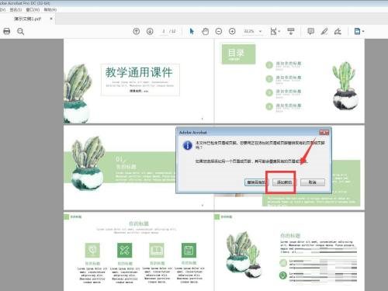Viewport: 388px width, 291px height.
Task: Add a sticky note comment
Action: (310, 31)
